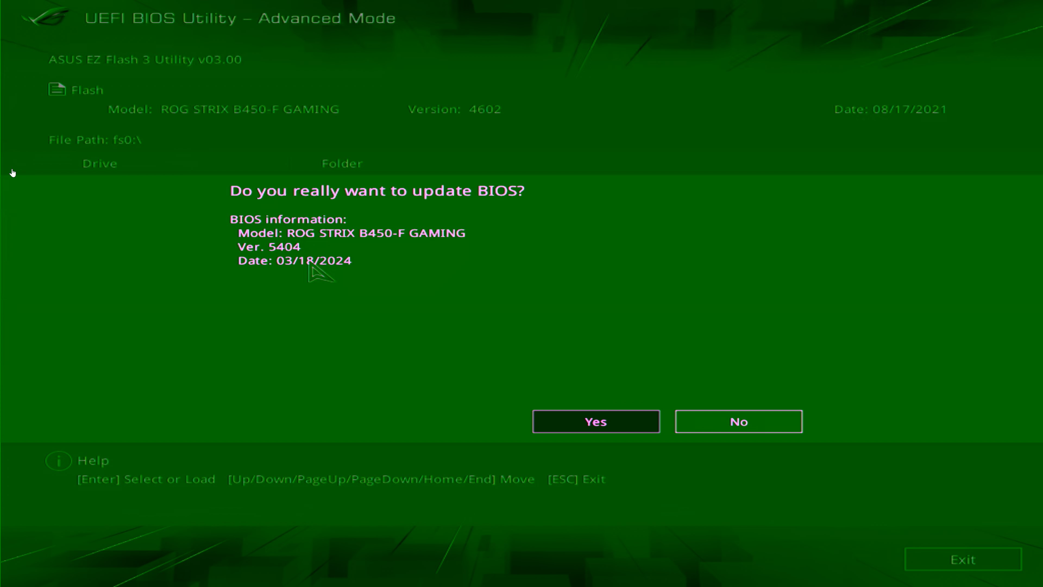Click the current Model: ROG STRIX B450-F GAMING text
Screen dimensions: 1043x587
224,109
